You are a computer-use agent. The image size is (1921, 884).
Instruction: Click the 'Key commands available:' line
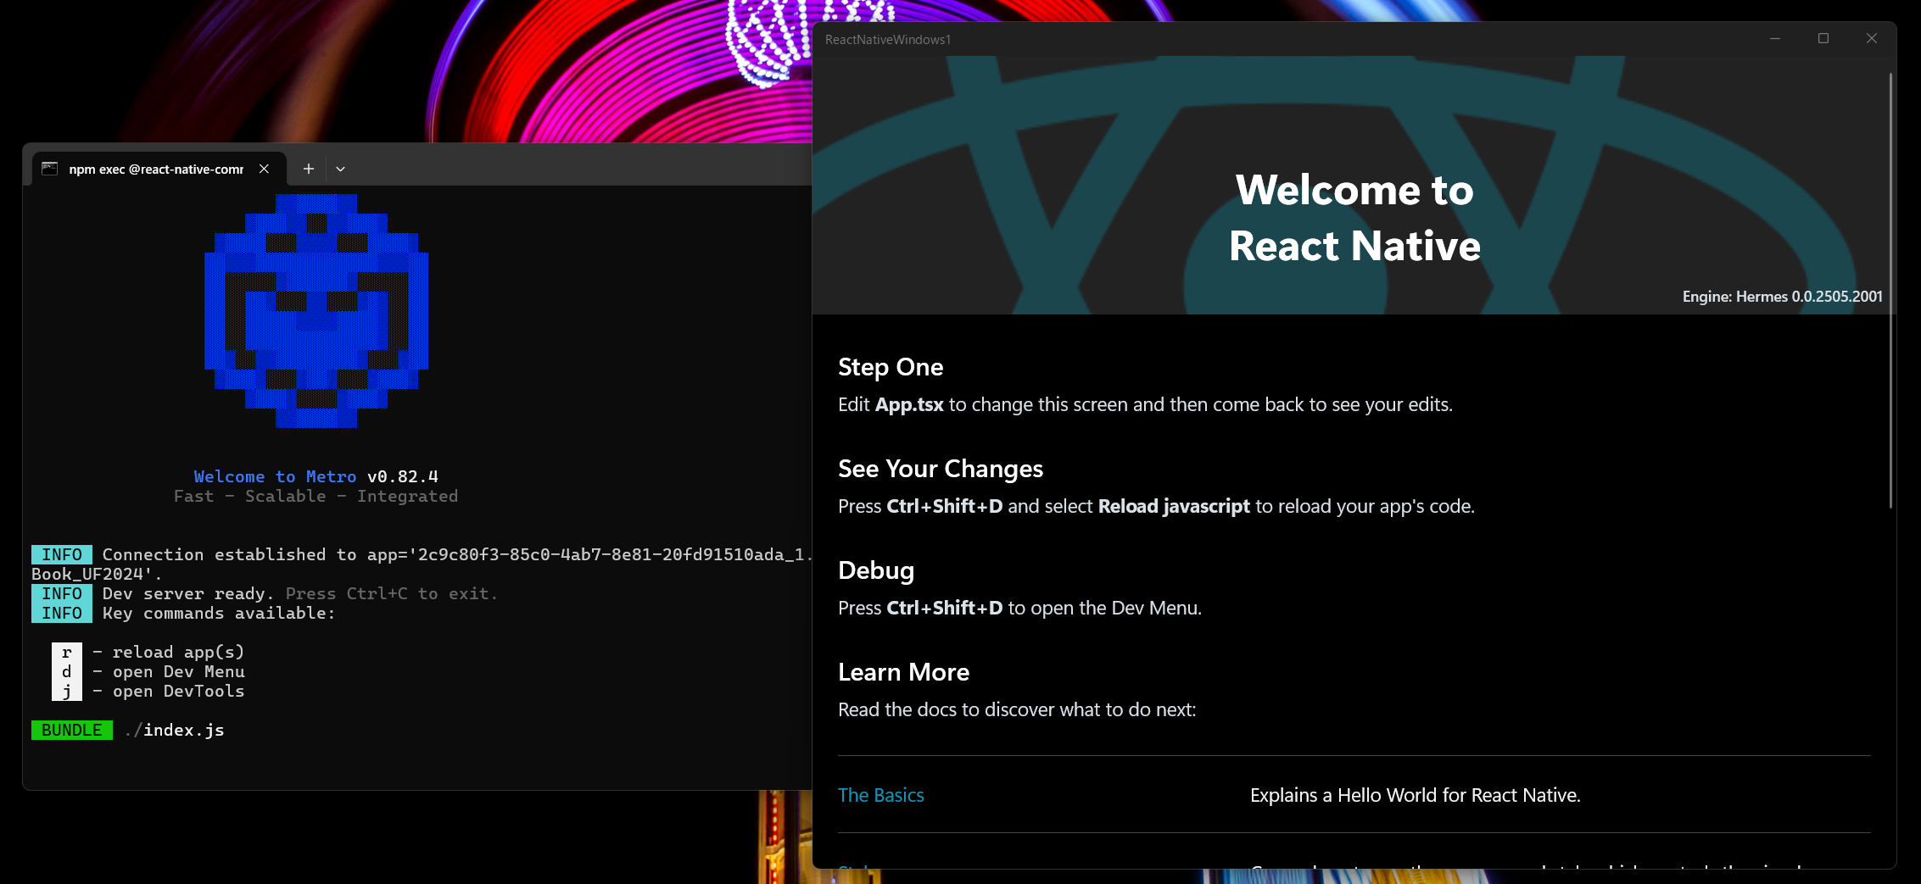point(219,614)
